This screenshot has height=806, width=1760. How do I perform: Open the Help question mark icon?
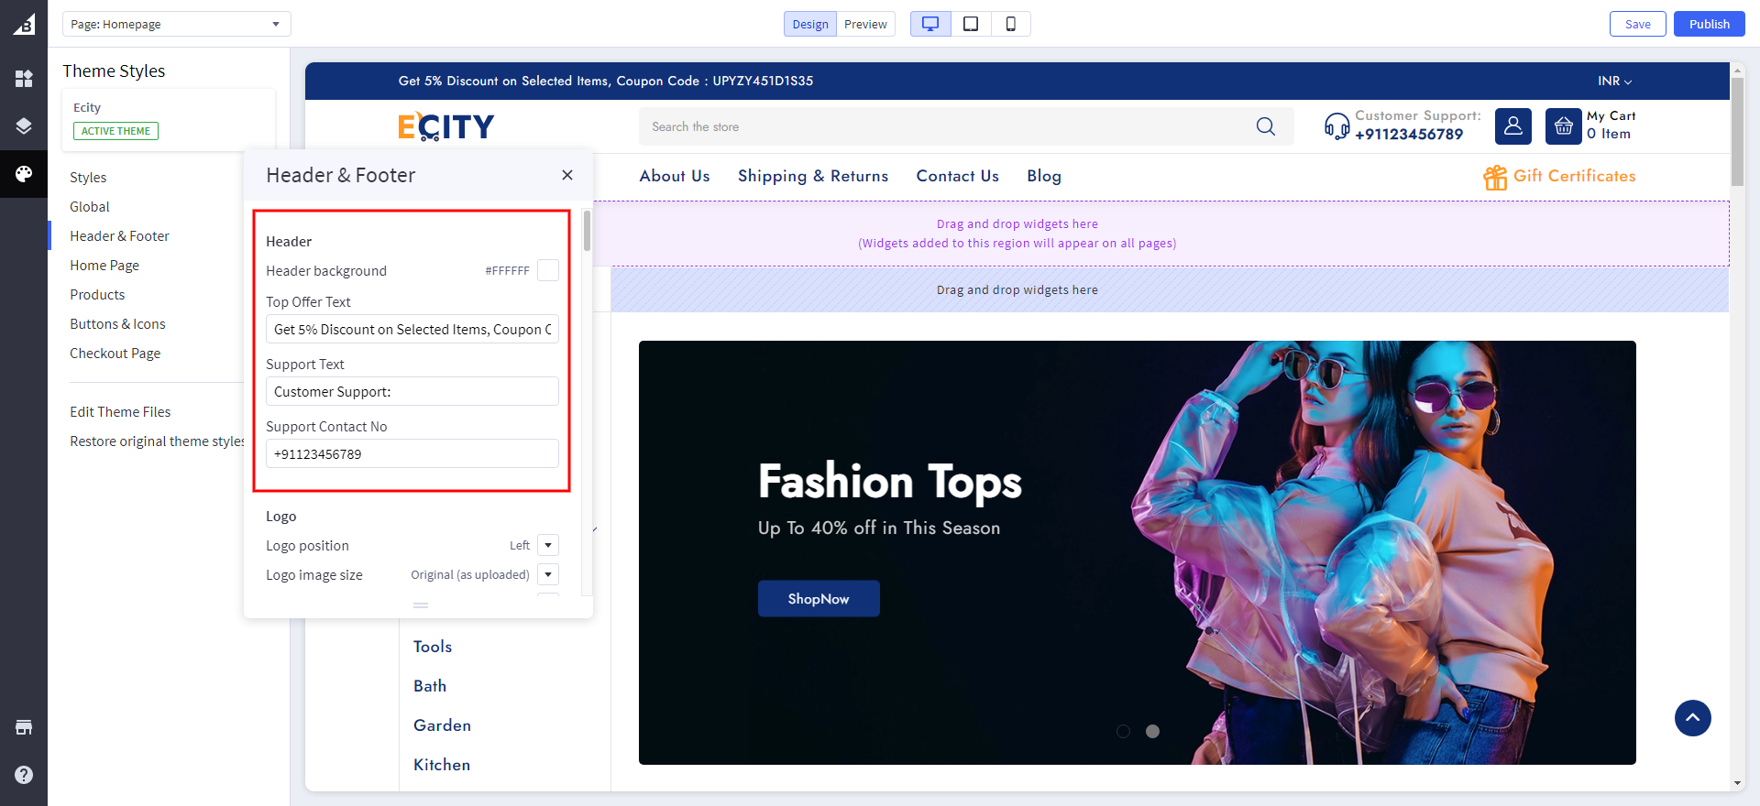click(24, 775)
